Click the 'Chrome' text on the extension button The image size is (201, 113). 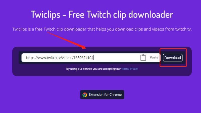pos(116,95)
